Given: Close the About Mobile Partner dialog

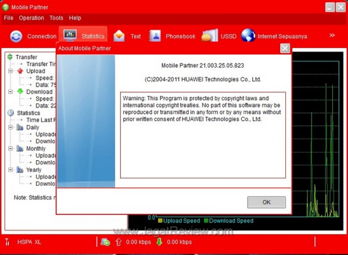Looking at the screenshot, I should tap(285, 49).
